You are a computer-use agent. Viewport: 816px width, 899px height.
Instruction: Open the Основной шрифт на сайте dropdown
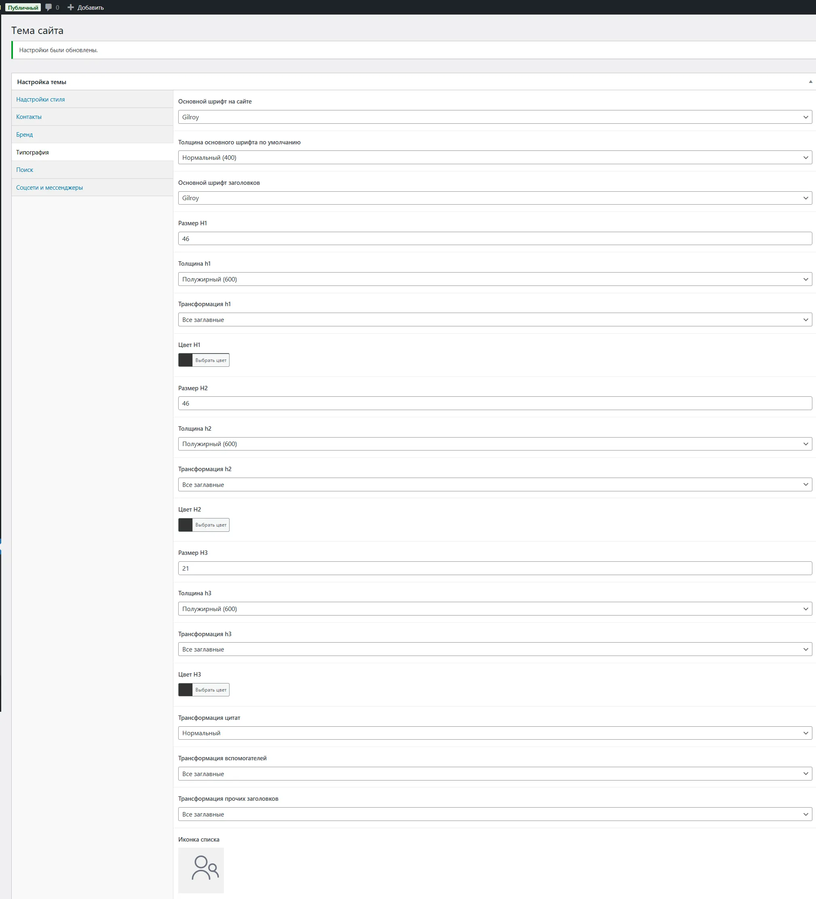(495, 117)
